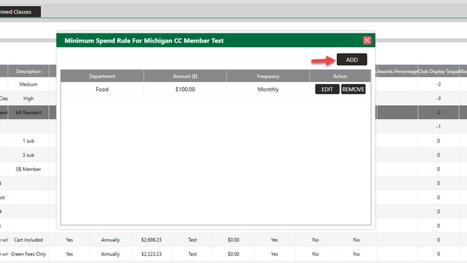Click the $2,698.23 amount cell

tap(151, 240)
